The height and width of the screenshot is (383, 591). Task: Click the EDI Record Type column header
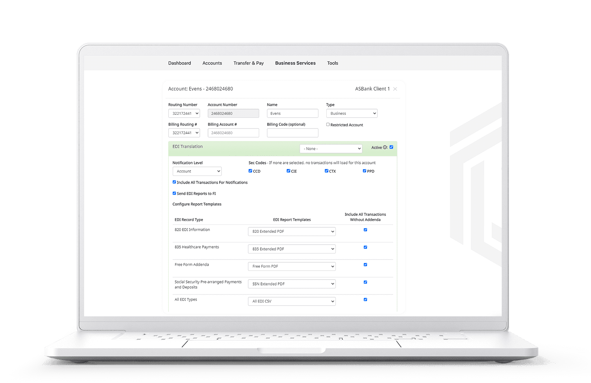coord(189,220)
